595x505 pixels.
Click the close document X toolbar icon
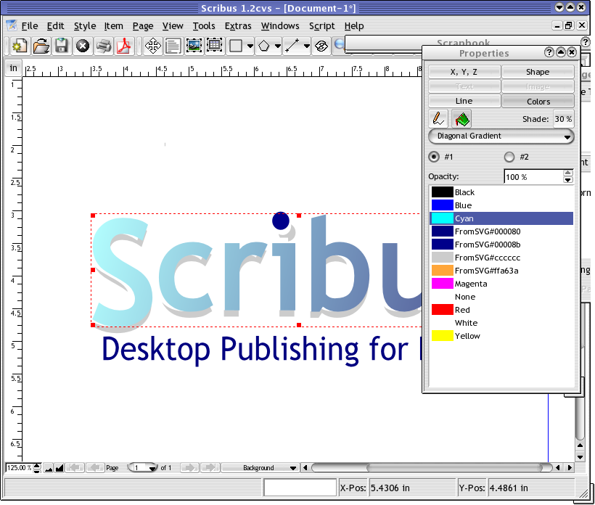coord(82,46)
